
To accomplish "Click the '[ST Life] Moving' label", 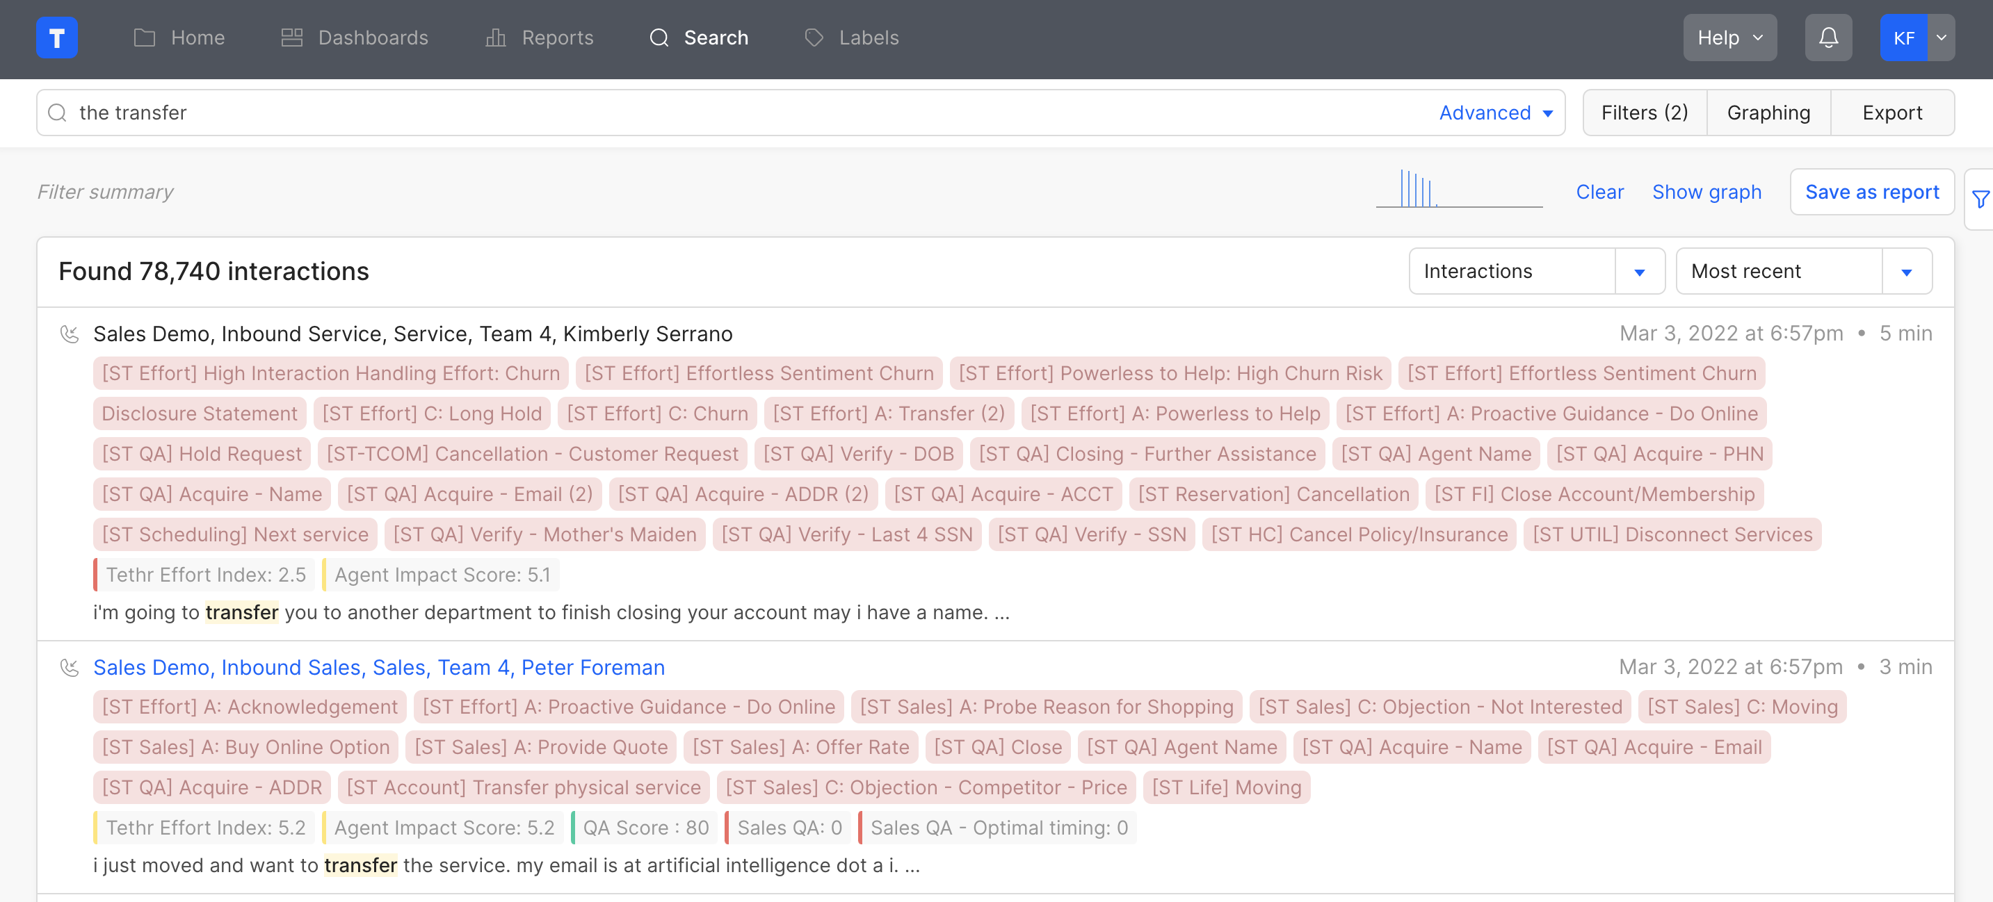I will [x=1226, y=787].
